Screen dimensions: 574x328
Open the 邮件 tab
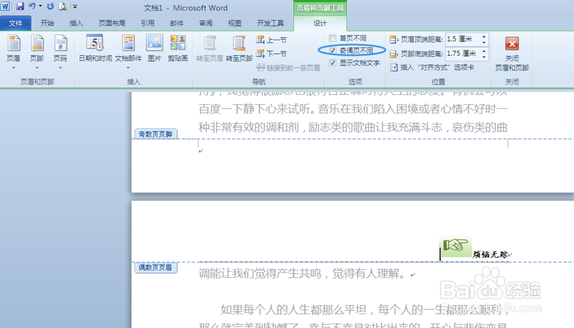tap(177, 23)
